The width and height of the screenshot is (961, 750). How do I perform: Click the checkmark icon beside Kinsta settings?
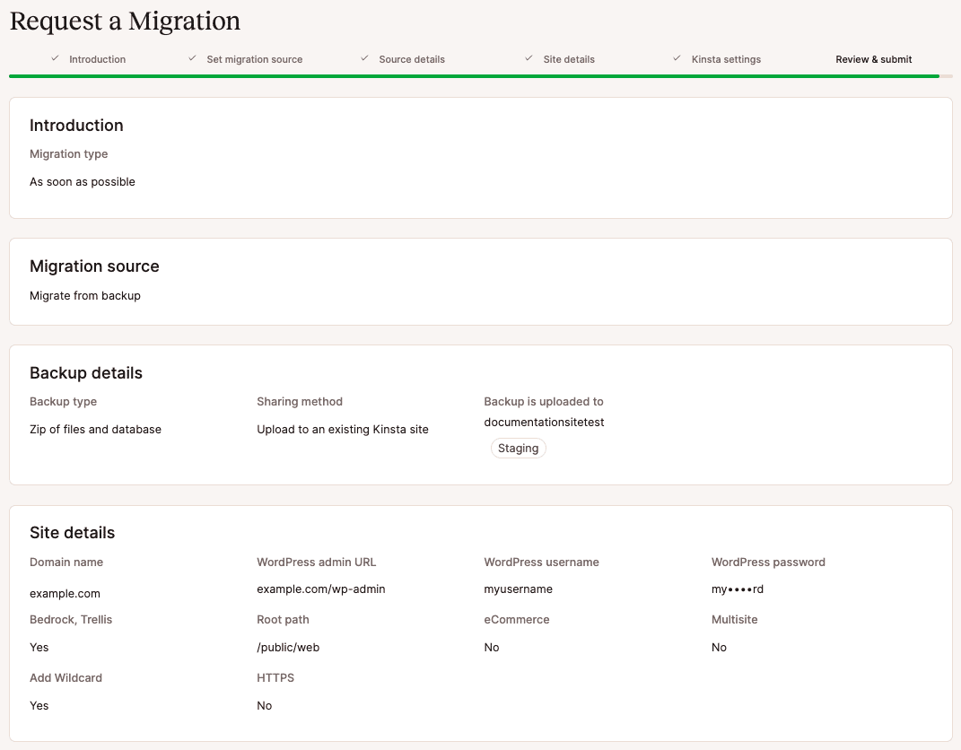(677, 58)
